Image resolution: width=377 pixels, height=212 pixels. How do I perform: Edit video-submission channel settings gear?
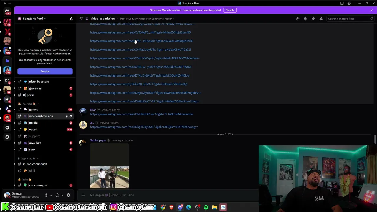[71, 116]
